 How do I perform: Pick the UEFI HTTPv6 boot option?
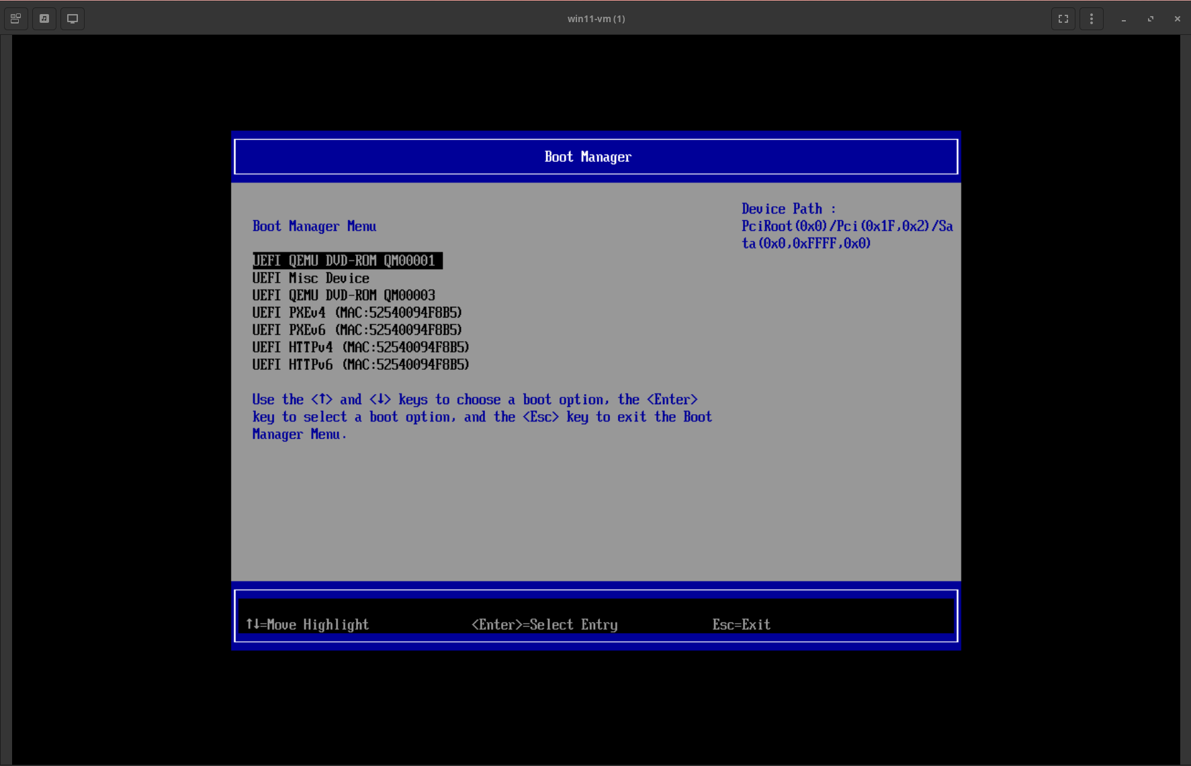point(361,365)
